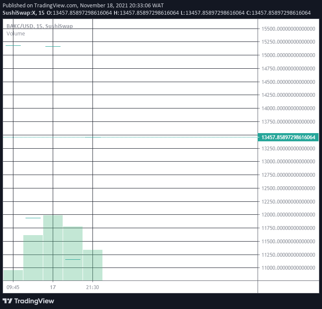Viewport: 322px width, 309px height.
Task: Click the 15250.00000000000000 price axis label
Action: 288,41
